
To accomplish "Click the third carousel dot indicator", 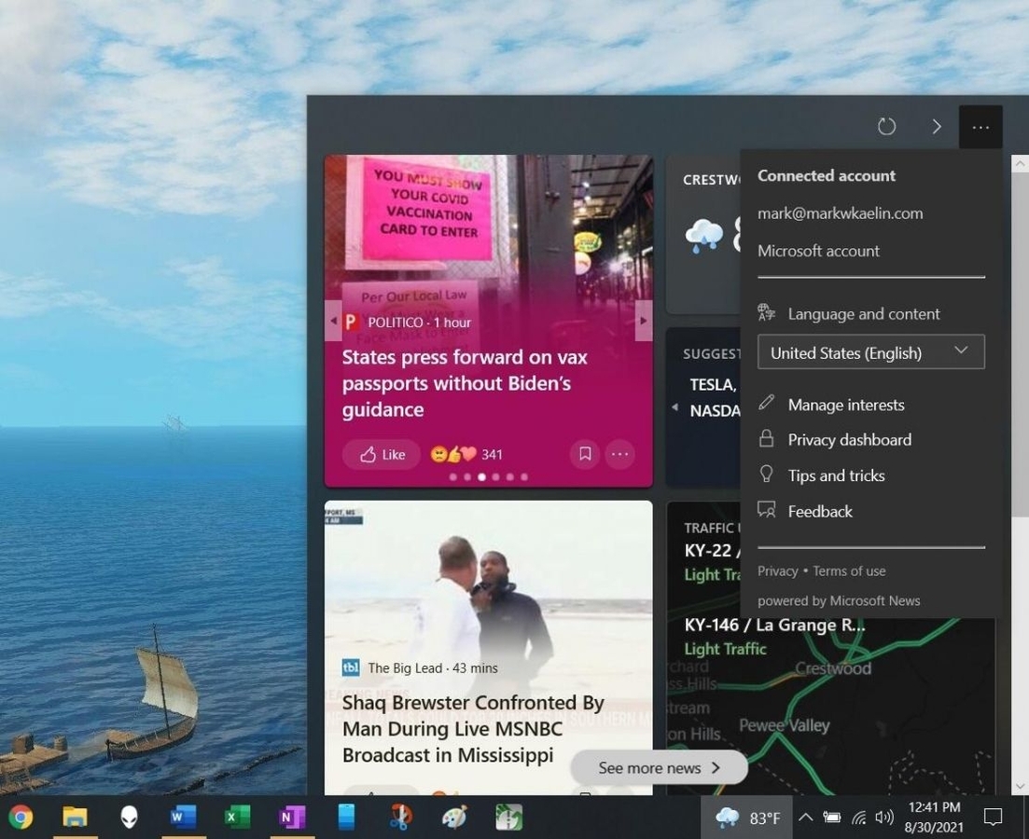I will pyautogui.click(x=481, y=476).
